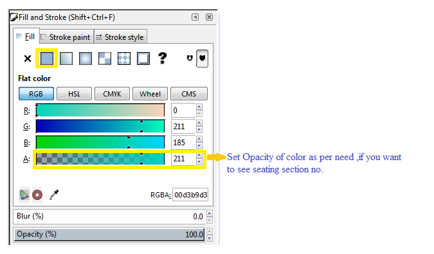Click the G channel color slider
The width and height of the screenshot is (434, 254).
[x=100, y=127]
